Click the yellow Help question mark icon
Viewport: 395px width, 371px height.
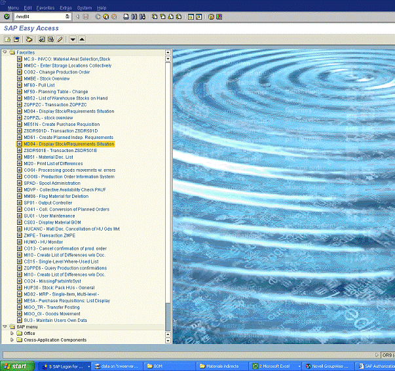[x=211, y=16]
